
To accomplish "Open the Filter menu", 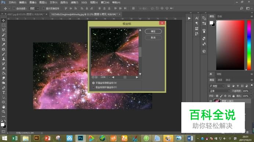I will [x=75, y=3].
